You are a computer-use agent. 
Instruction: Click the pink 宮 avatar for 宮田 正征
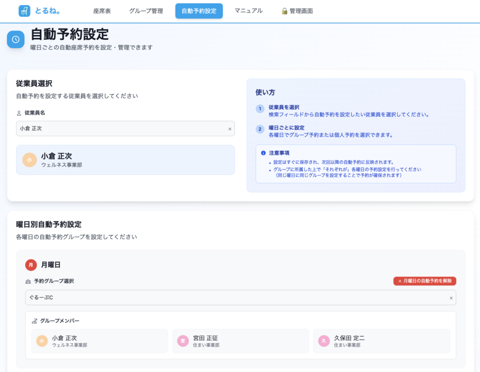pyautogui.click(x=183, y=341)
